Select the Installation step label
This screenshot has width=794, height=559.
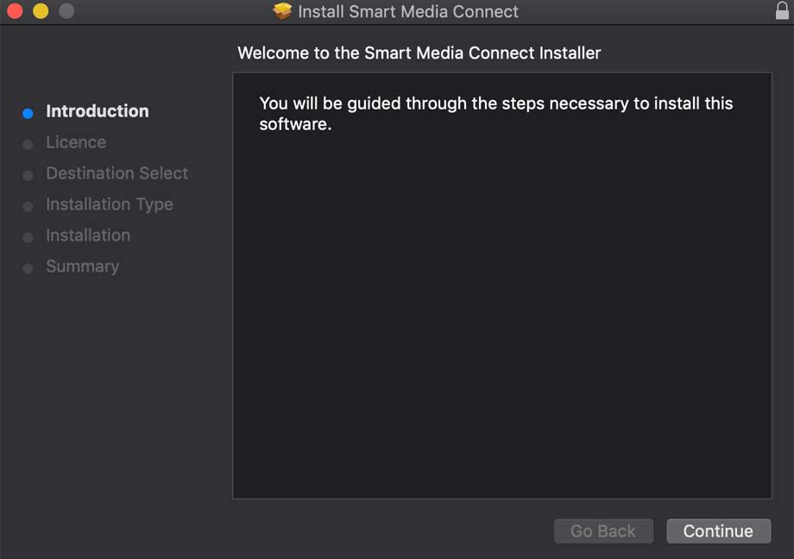coord(88,236)
